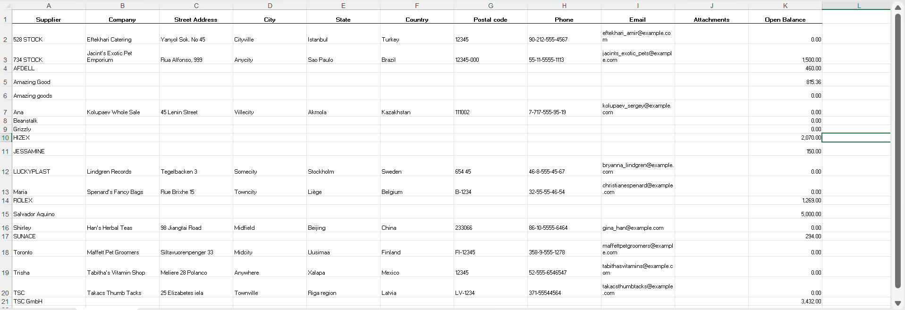Click the Supplier header cell
The width and height of the screenshot is (905, 310).
[49, 20]
